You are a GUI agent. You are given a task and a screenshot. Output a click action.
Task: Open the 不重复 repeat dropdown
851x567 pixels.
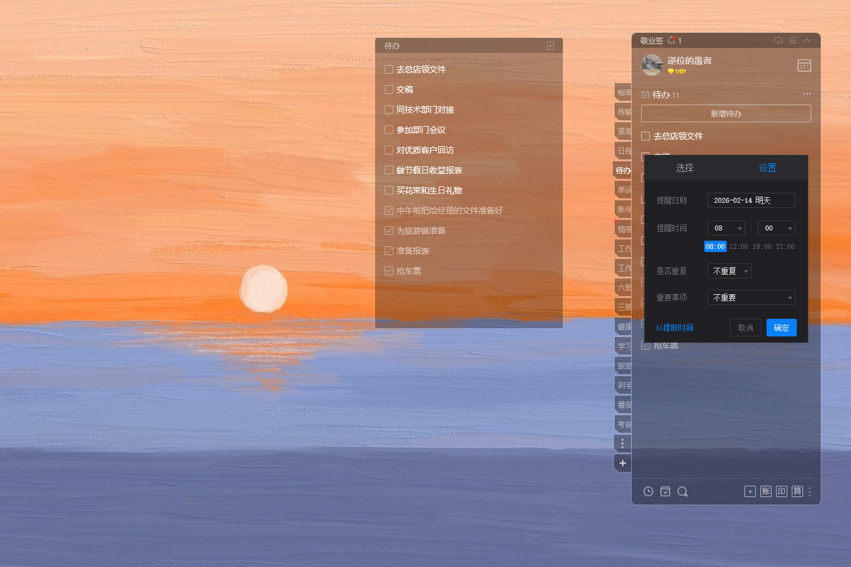(729, 271)
